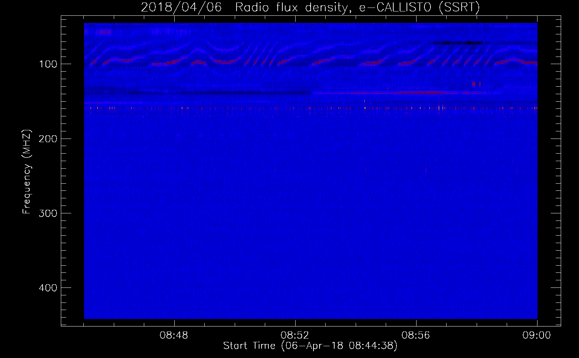The height and width of the screenshot is (358, 579).
Task: Click the 08:48 time tick label
Action: pyautogui.click(x=174, y=335)
